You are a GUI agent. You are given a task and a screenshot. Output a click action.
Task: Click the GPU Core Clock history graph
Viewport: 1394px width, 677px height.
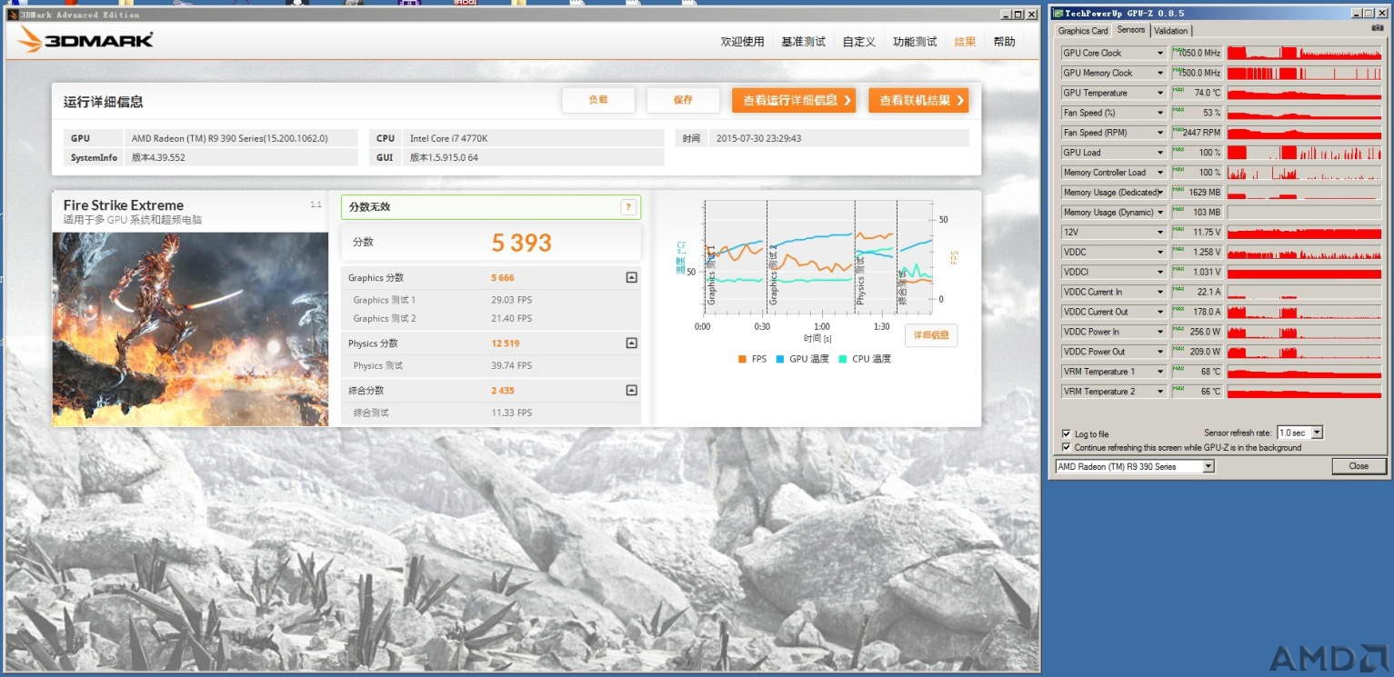click(x=1304, y=53)
